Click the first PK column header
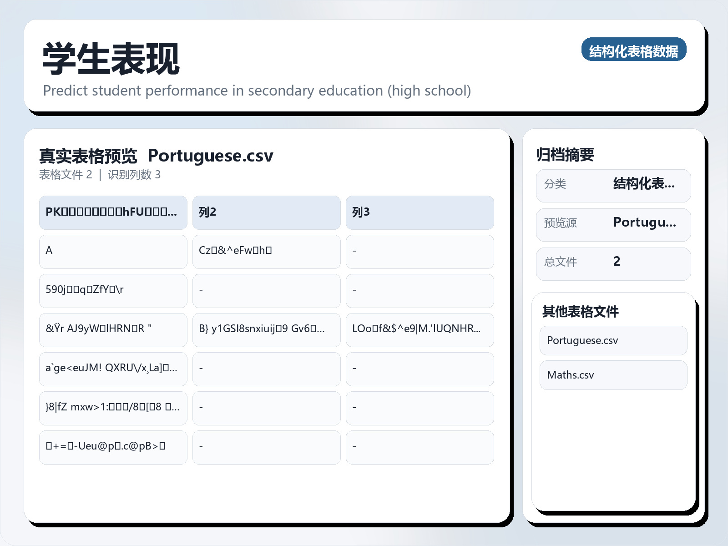Viewport: 728px width, 546px height. (x=113, y=212)
